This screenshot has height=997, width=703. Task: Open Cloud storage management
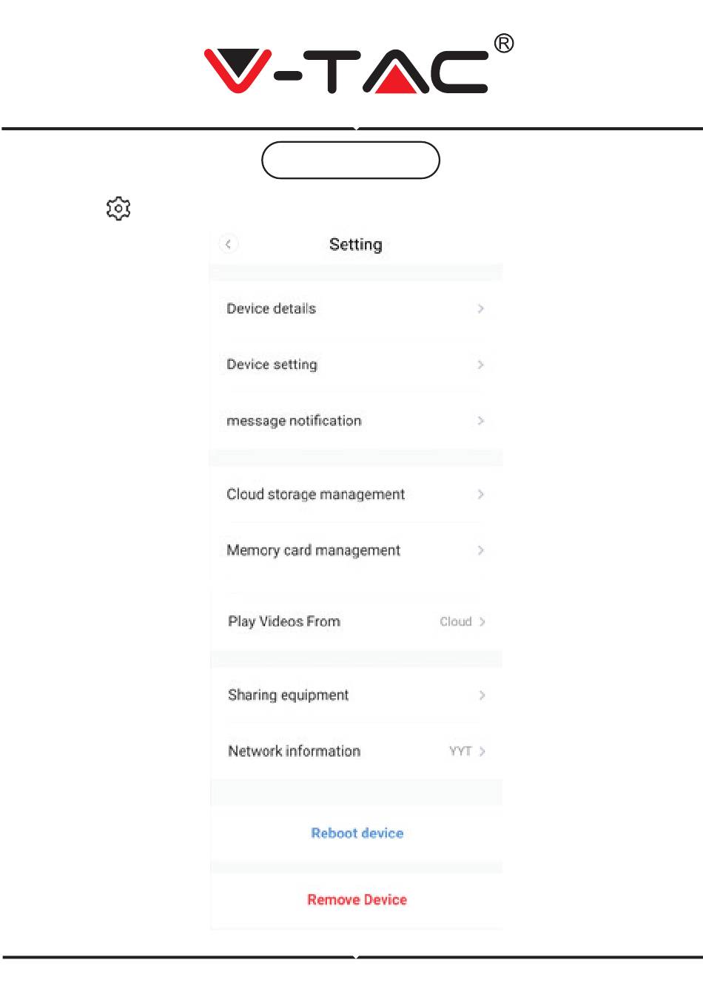coord(356,494)
